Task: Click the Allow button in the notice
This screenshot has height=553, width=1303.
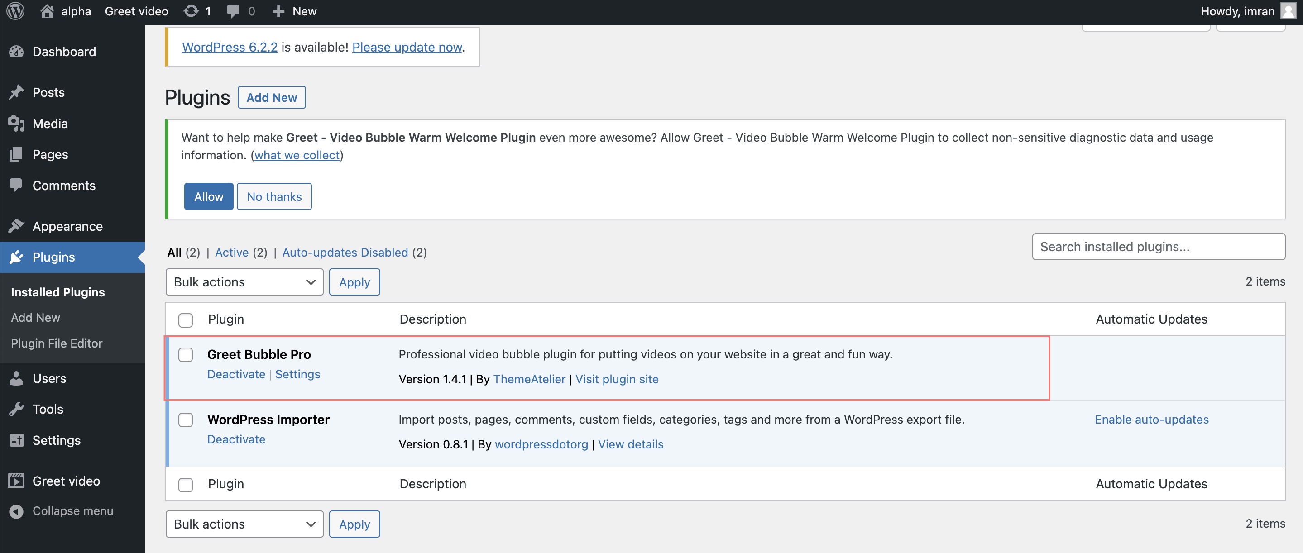Action: 208,197
